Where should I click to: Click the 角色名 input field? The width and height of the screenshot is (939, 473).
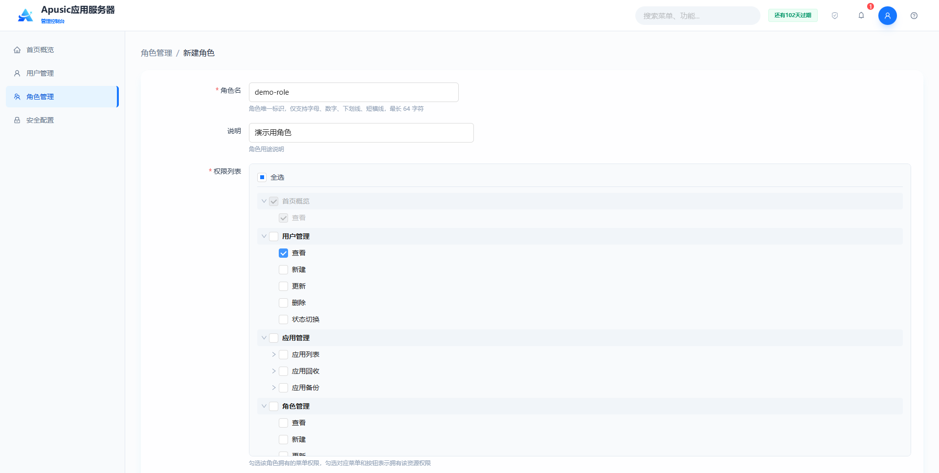tap(354, 92)
